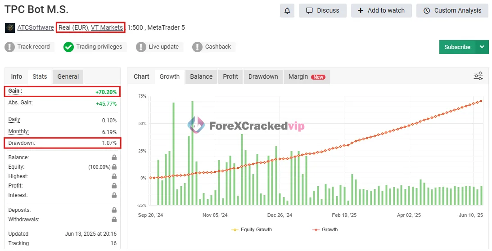Show the Profit chart tab

(x=230, y=76)
